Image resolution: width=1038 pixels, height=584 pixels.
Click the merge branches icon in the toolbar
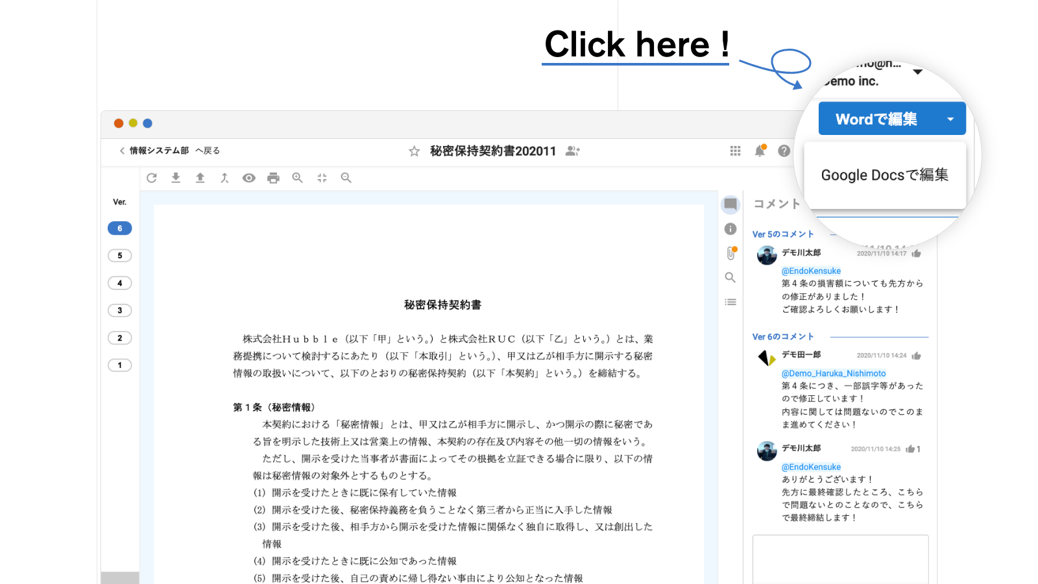click(x=224, y=178)
